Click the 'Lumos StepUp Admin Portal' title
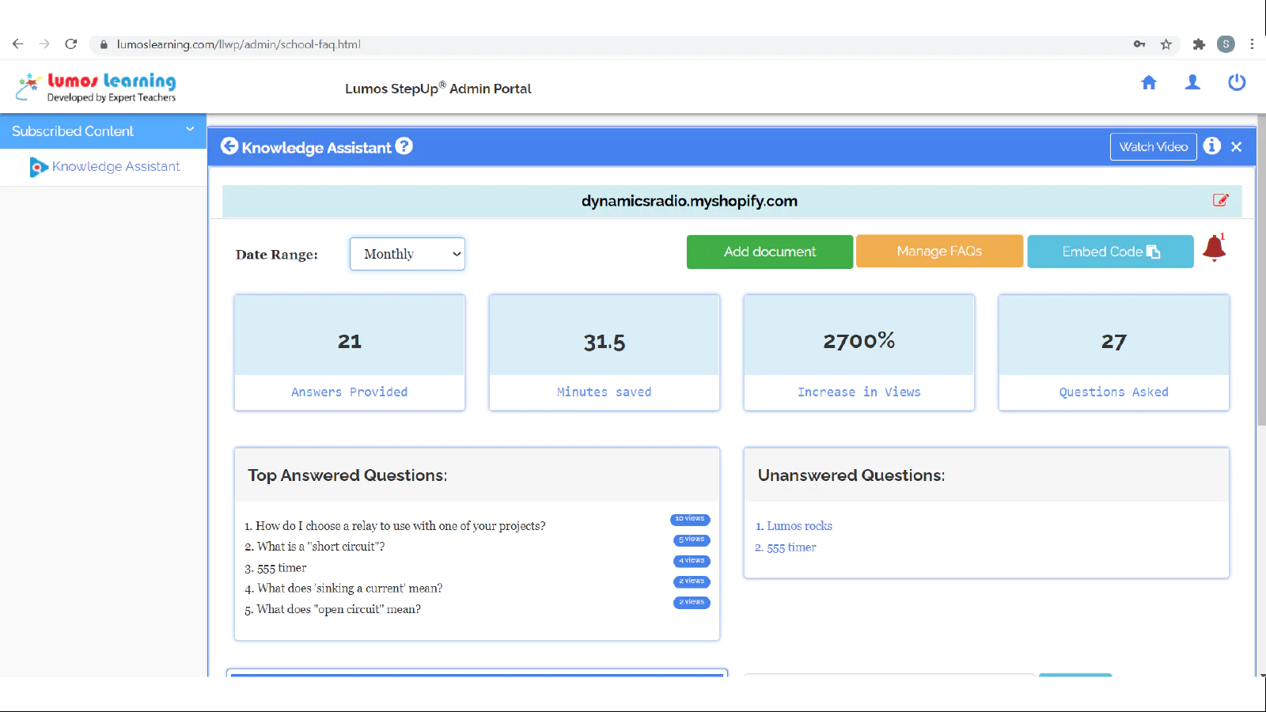Viewport: 1266px width, 712px height. tap(438, 89)
